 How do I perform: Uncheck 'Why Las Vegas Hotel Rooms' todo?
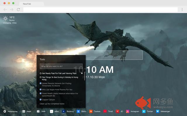point(41,90)
